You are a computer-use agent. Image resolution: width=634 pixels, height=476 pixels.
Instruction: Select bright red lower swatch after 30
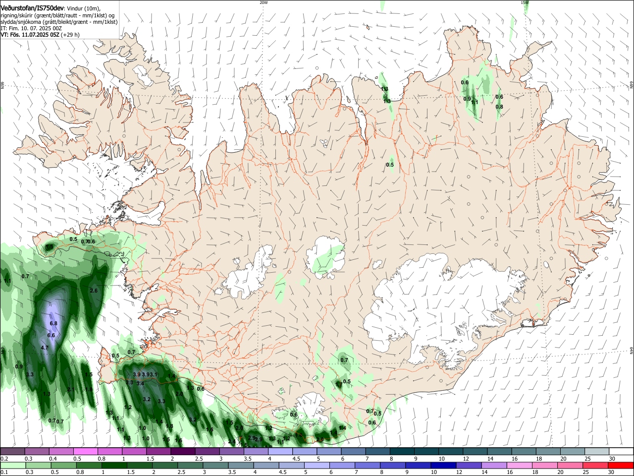[621, 466]
